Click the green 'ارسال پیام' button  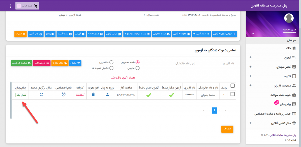(21, 95)
